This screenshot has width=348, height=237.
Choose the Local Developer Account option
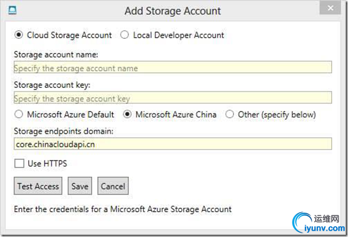coord(124,35)
